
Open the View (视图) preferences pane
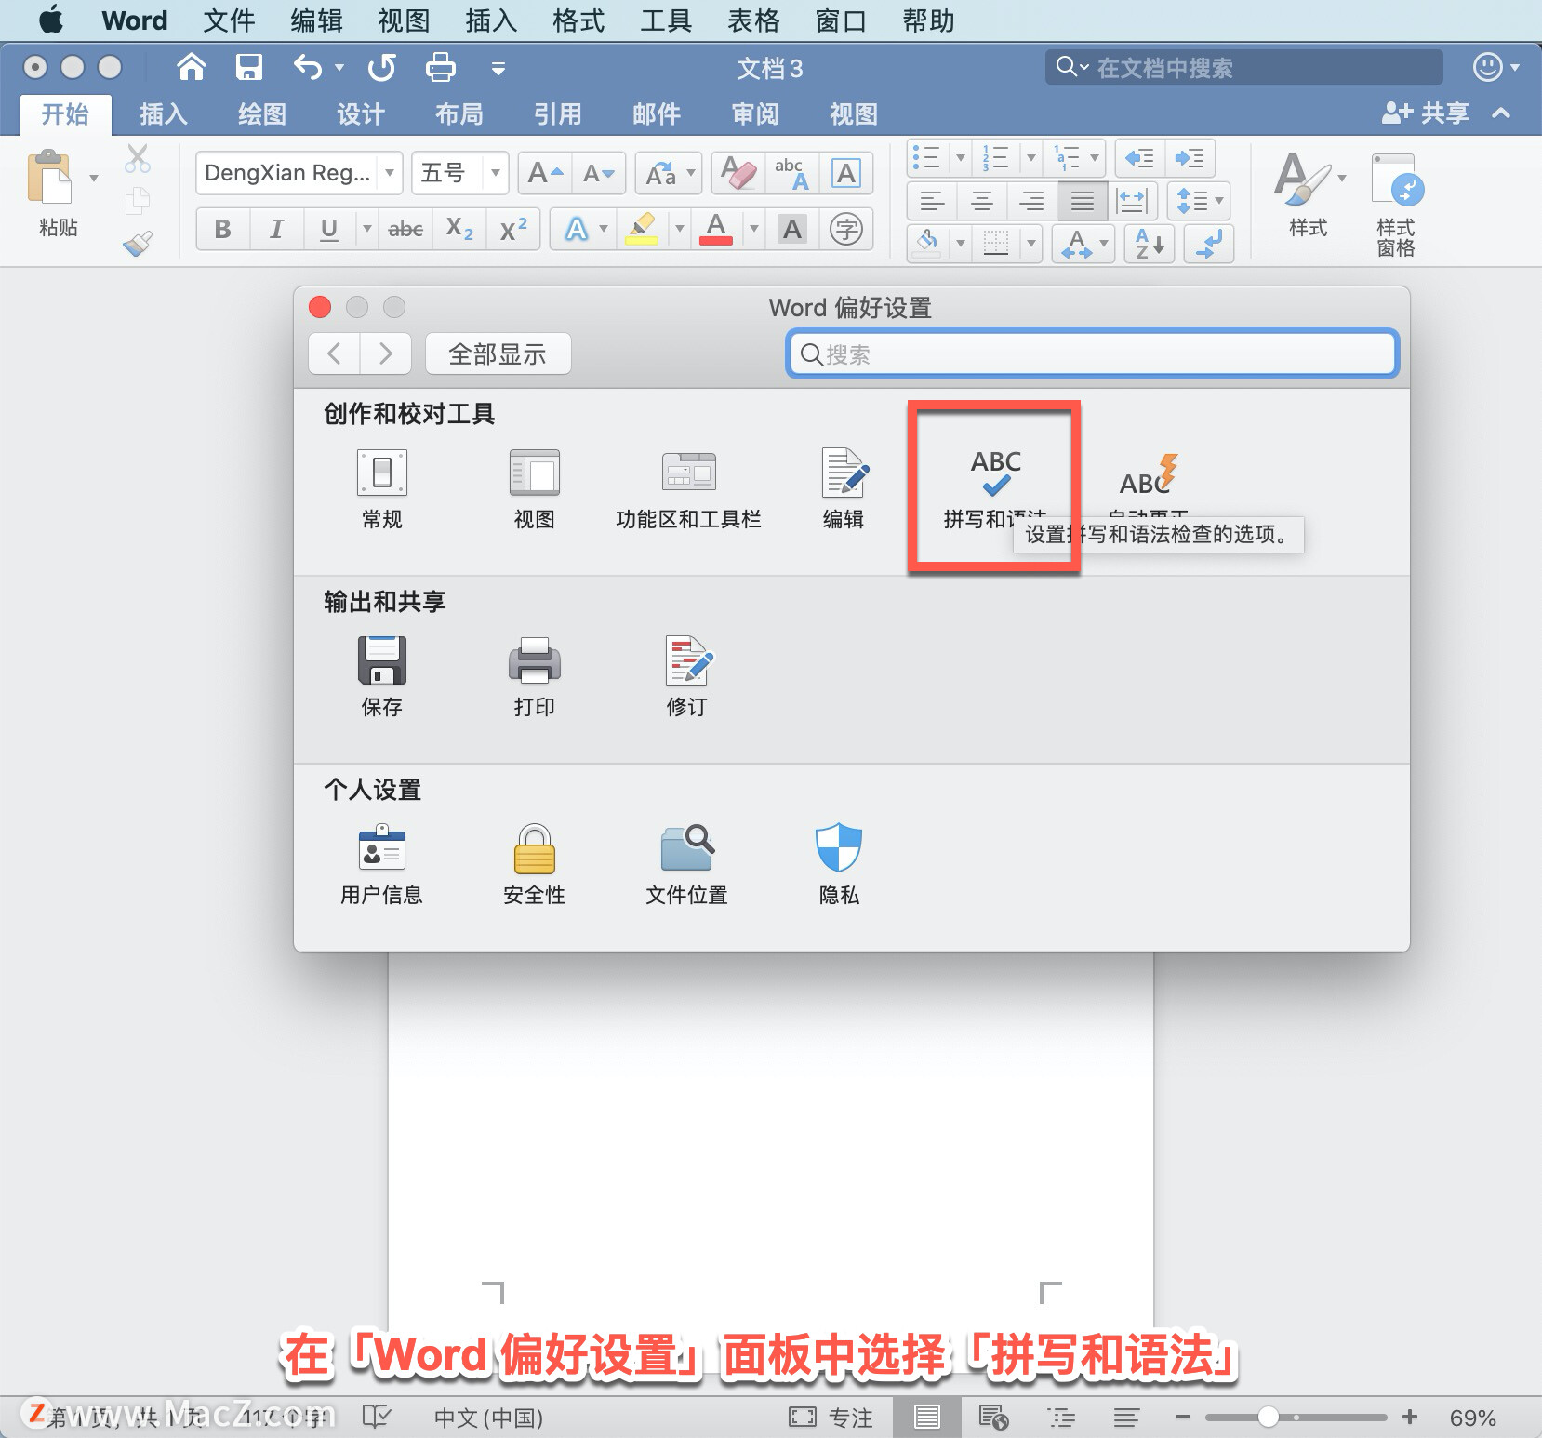(534, 487)
